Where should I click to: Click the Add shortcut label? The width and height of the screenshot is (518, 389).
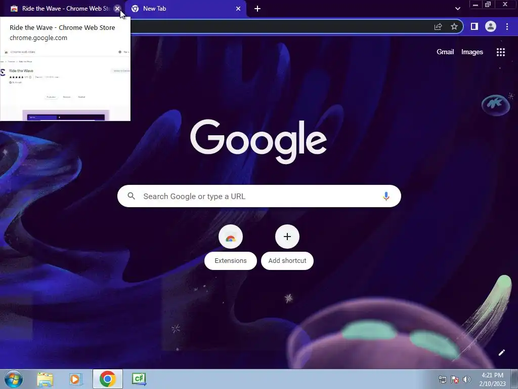pos(287,261)
